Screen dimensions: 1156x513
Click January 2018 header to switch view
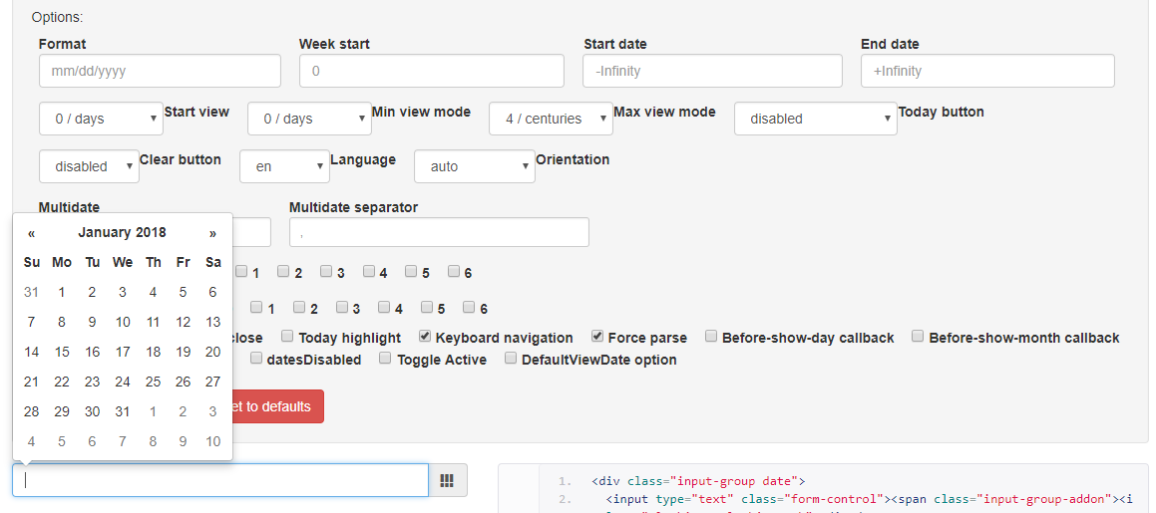click(122, 233)
